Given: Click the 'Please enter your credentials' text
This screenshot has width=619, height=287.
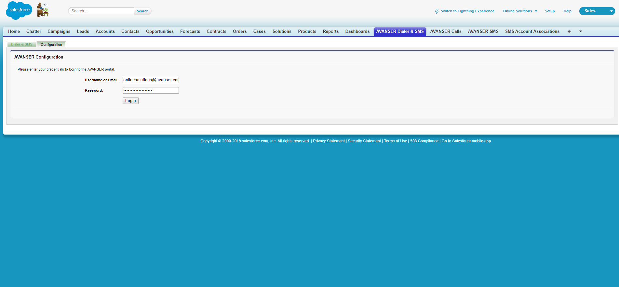Looking at the screenshot, I should pos(66,69).
